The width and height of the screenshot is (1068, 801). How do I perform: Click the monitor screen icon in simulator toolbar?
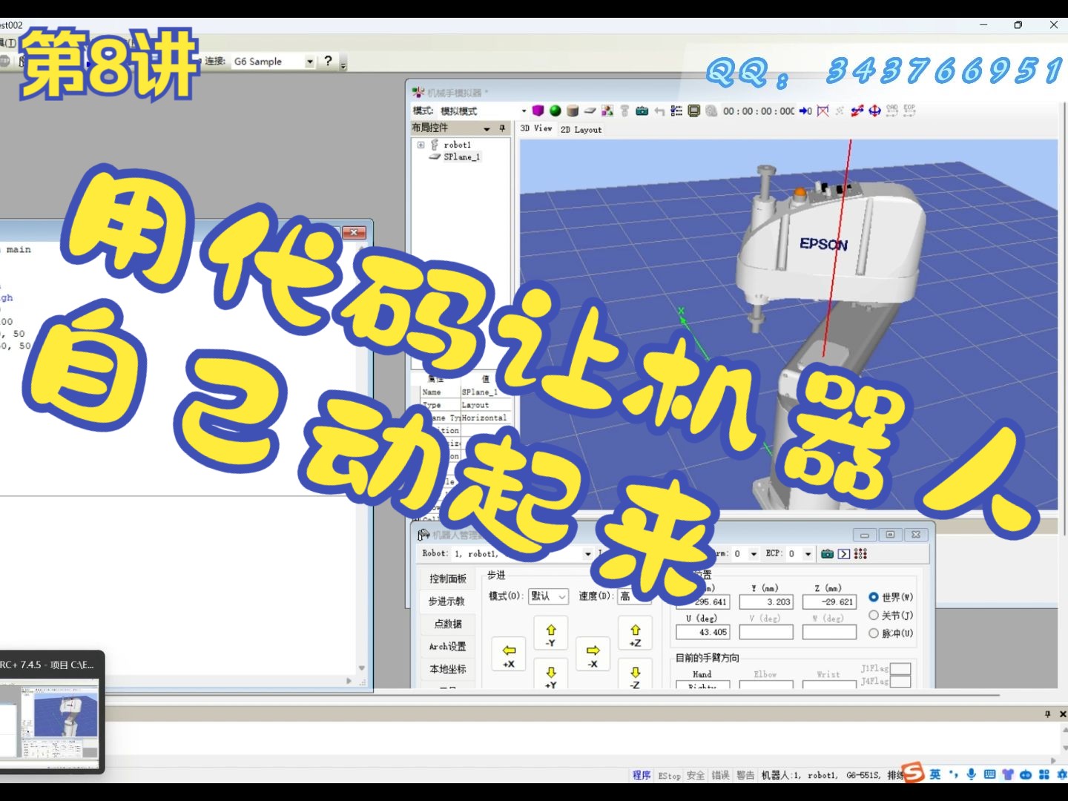click(x=694, y=111)
